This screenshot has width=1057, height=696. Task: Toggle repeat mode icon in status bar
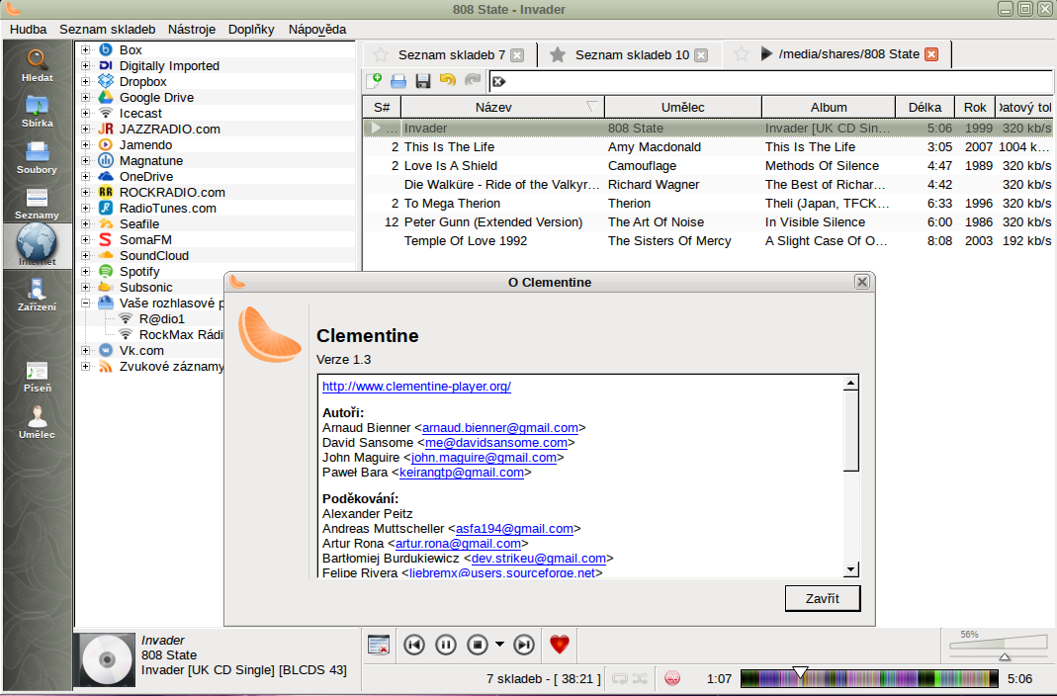point(620,678)
